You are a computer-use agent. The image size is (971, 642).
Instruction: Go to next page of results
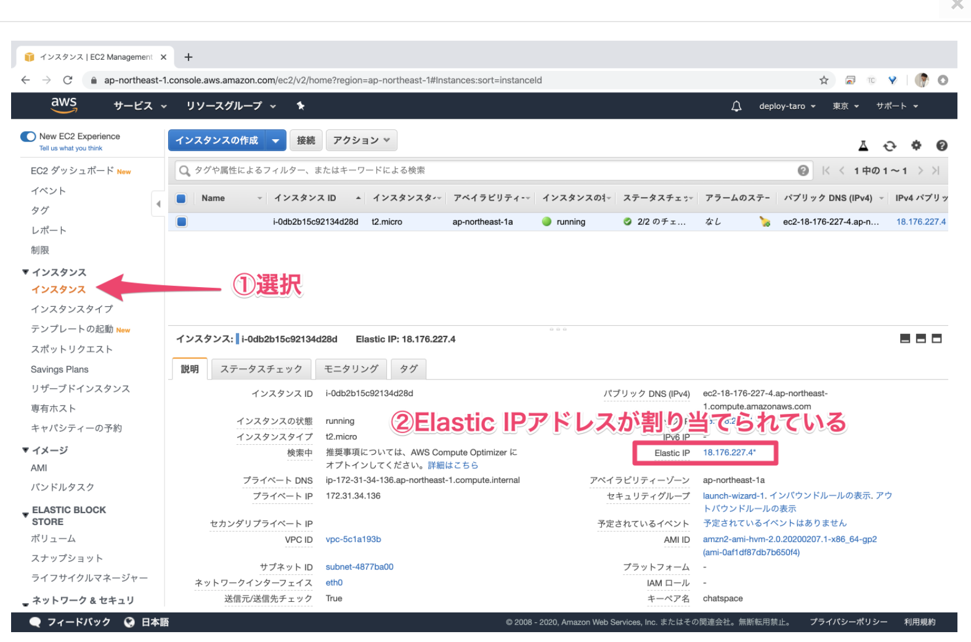point(920,171)
